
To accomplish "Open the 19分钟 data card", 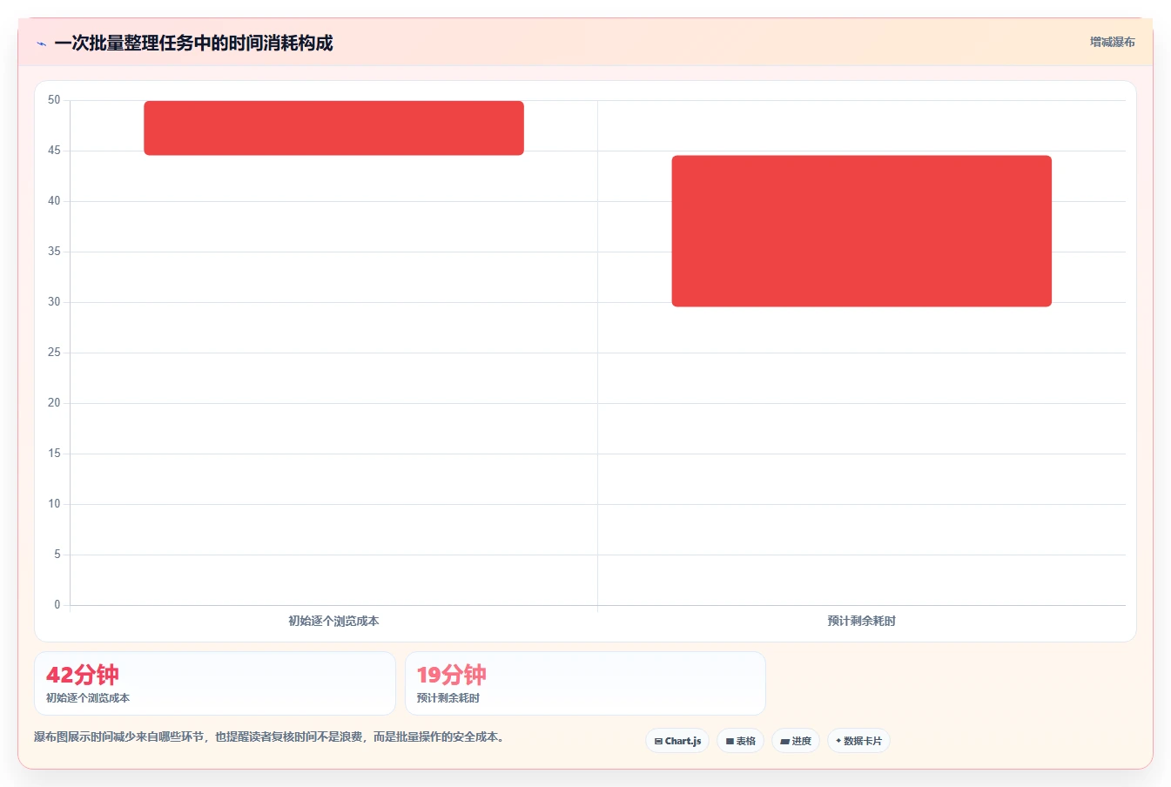I will pos(585,683).
